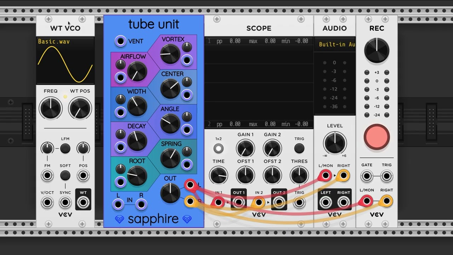This screenshot has height=255, width=453.
Task: Click the REC module top gain knob
Action: pos(377,50)
